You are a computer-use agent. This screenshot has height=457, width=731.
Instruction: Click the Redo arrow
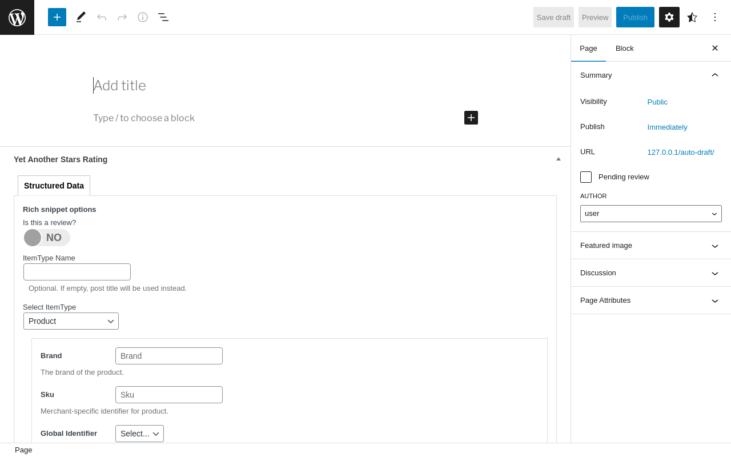coord(122,17)
